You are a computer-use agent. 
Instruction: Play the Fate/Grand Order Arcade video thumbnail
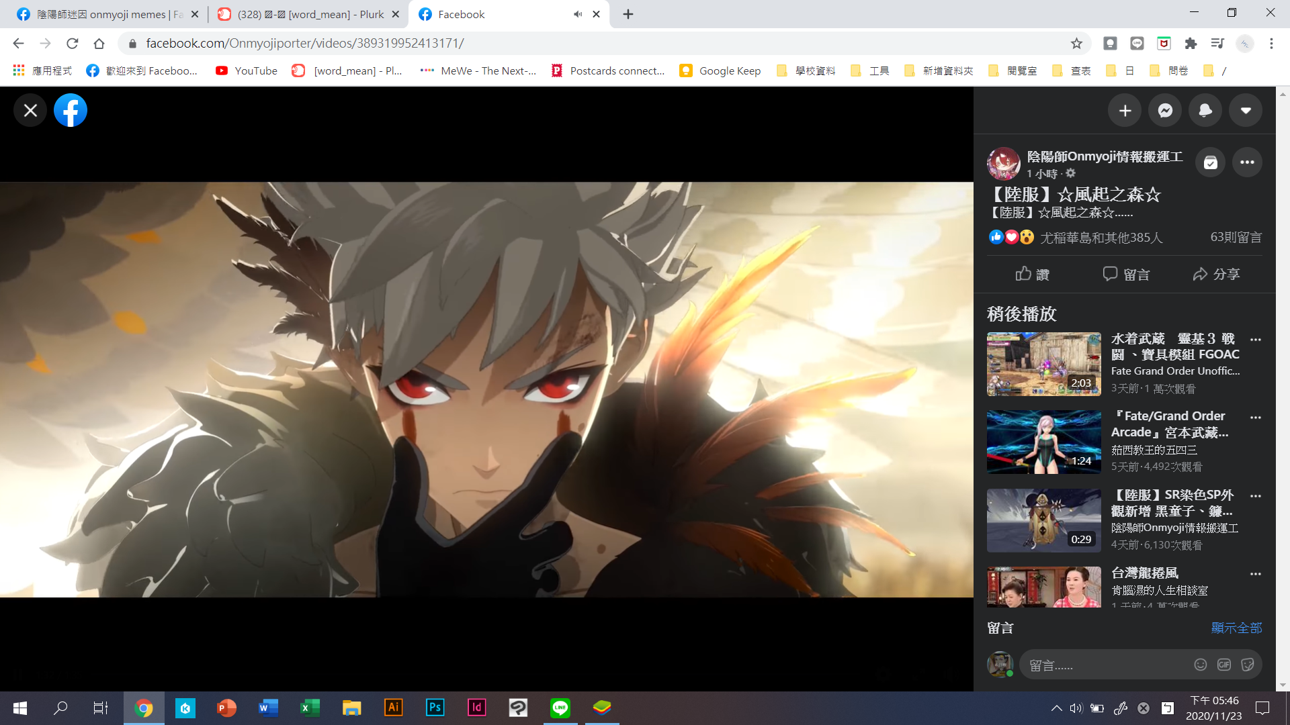tap(1044, 442)
